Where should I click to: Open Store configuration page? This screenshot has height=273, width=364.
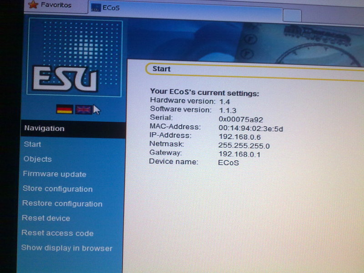(58, 189)
